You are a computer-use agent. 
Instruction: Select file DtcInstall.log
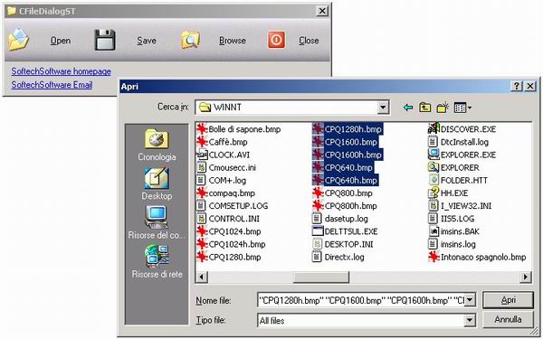click(459, 142)
